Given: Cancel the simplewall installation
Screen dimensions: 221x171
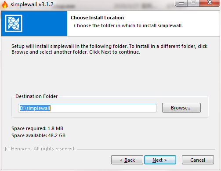Looking at the screenshot, I should 198,160.
